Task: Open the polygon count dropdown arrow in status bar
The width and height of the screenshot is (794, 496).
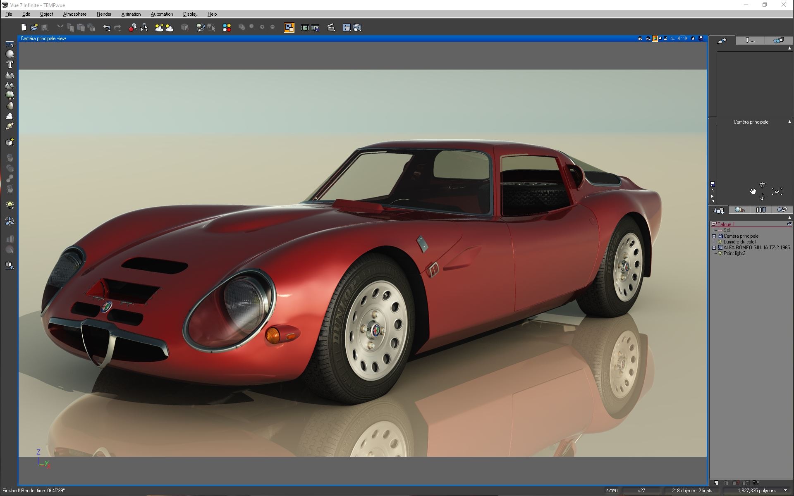Action: [785, 491]
